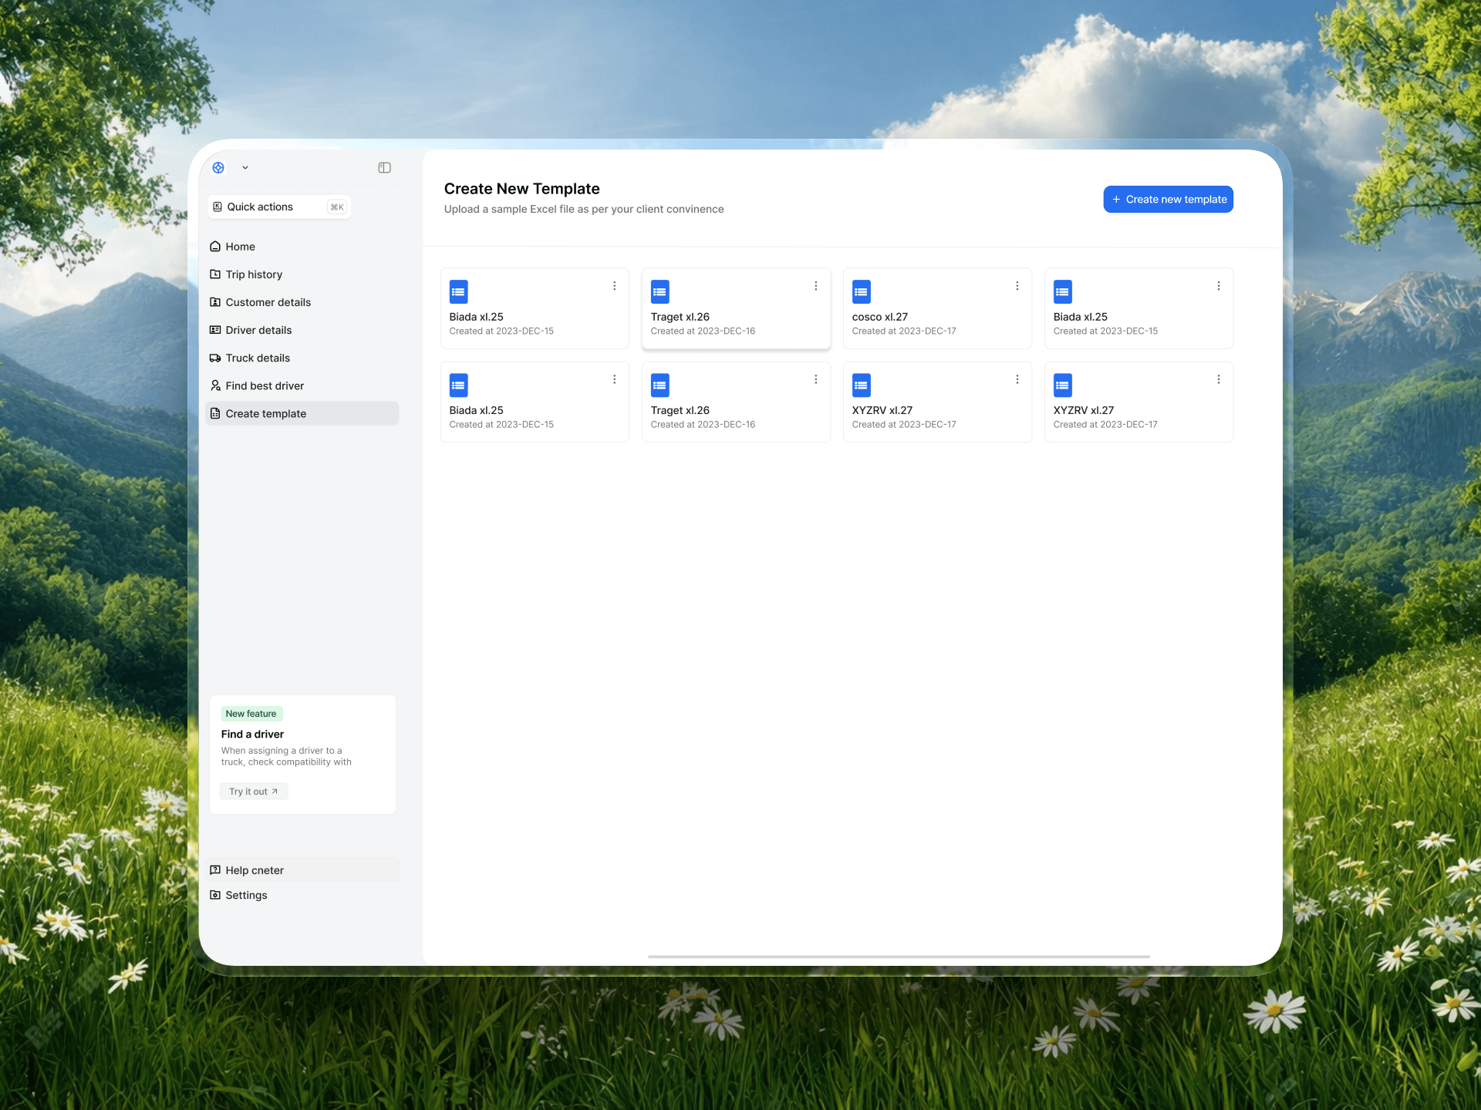Expand the workspace dropdown chevron
The image size is (1481, 1110).
[245, 167]
